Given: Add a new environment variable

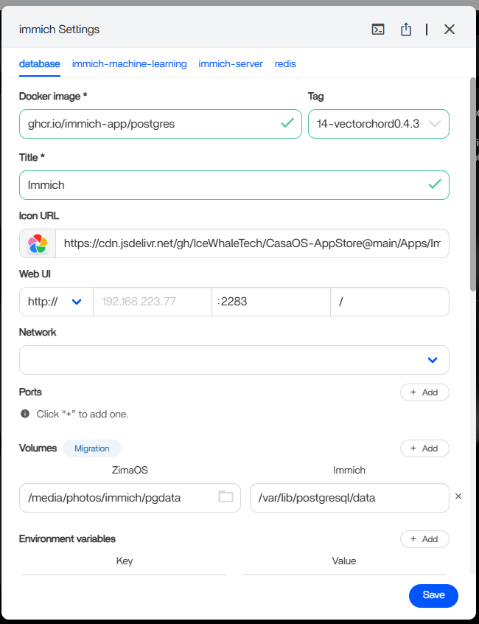Looking at the screenshot, I should [424, 539].
